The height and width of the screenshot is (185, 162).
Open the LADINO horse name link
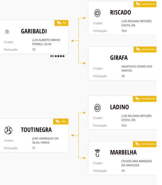point(119,107)
